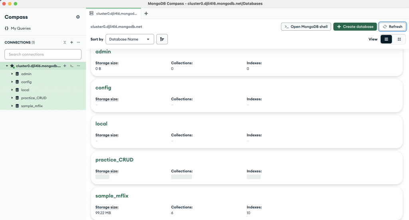
Task: Click database icon beside local in sidebar
Action: (x=17, y=90)
